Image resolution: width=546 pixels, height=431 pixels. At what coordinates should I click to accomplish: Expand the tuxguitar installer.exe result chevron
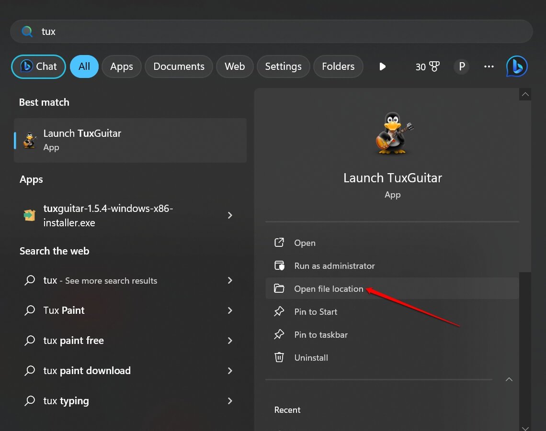click(x=230, y=216)
